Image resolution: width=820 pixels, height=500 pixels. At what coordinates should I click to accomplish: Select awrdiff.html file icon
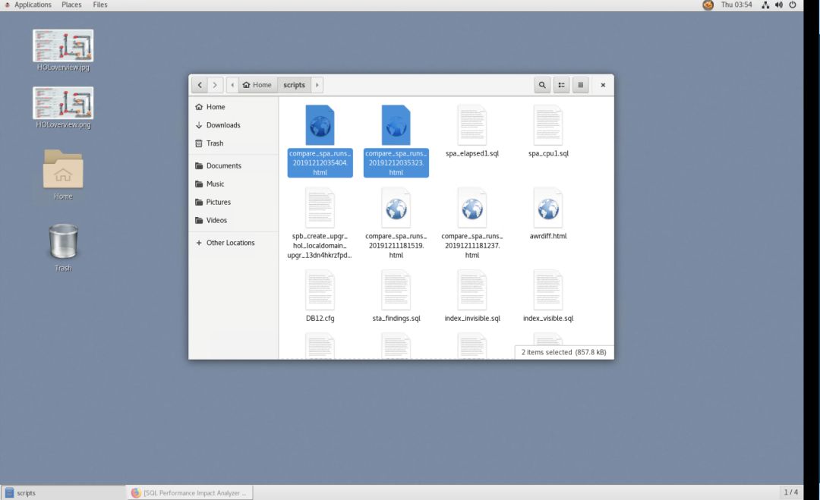[x=548, y=208]
